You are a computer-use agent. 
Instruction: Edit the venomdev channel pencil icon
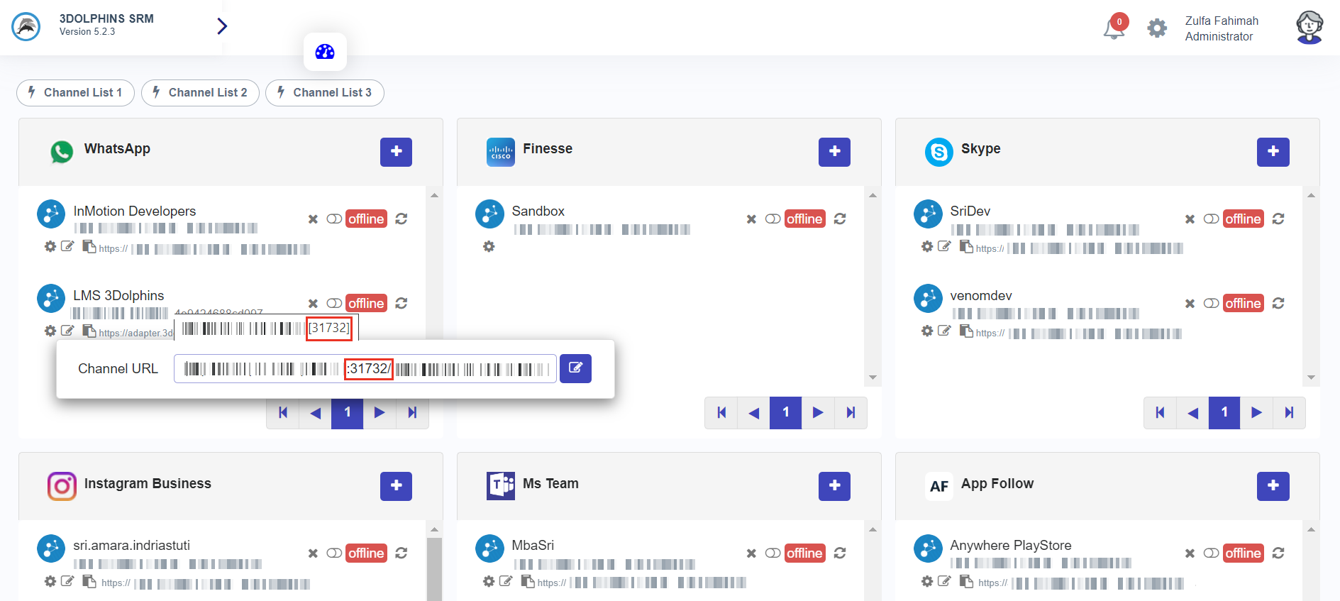[944, 331]
